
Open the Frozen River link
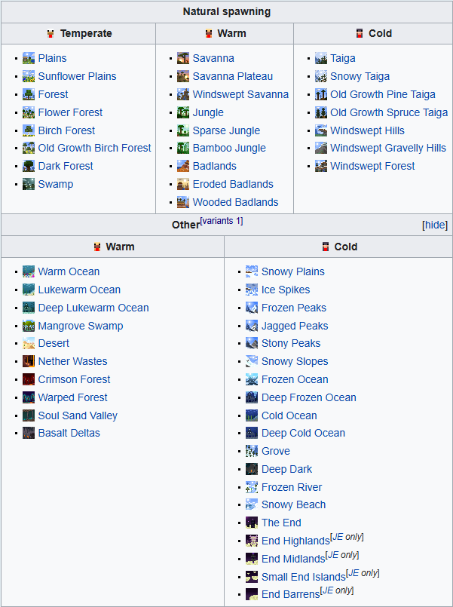point(292,487)
